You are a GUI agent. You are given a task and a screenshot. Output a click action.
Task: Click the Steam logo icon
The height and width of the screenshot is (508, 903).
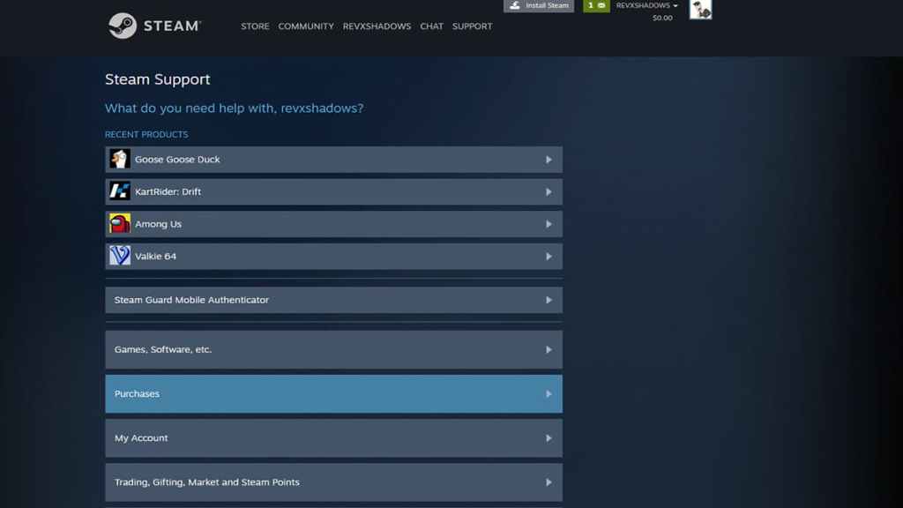[122, 26]
